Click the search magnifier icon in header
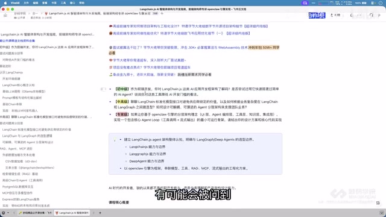The image size is (386, 217). tap(372, 15)
